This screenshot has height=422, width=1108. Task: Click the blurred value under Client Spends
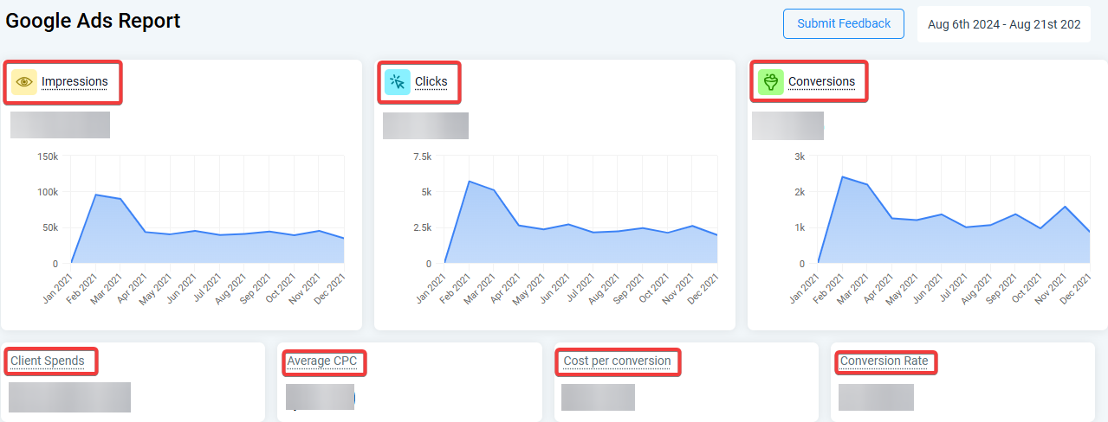pos(69,397)
